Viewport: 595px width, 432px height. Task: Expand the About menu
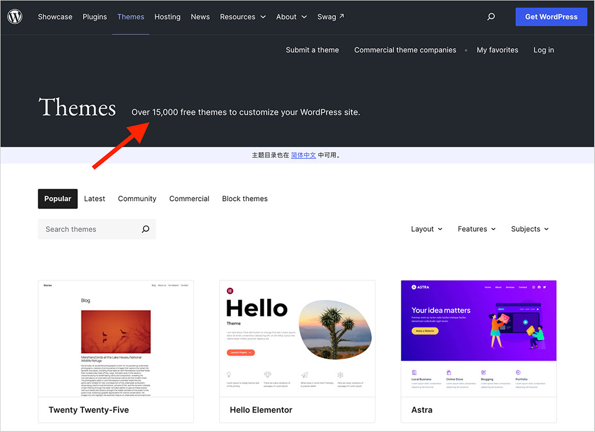[x=291, y=17]
